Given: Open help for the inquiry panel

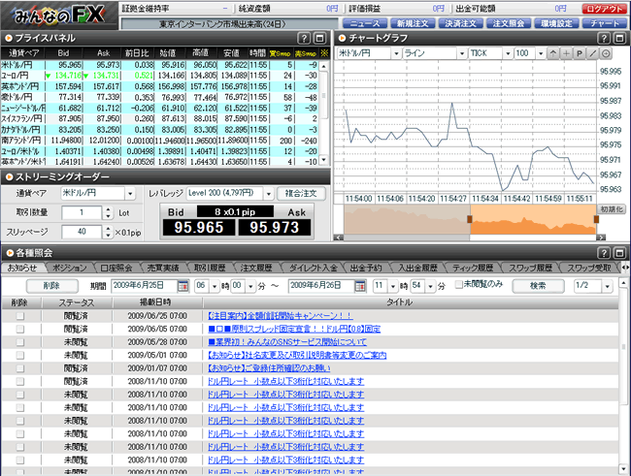Looking at the screenshot, I should [604, 253].
